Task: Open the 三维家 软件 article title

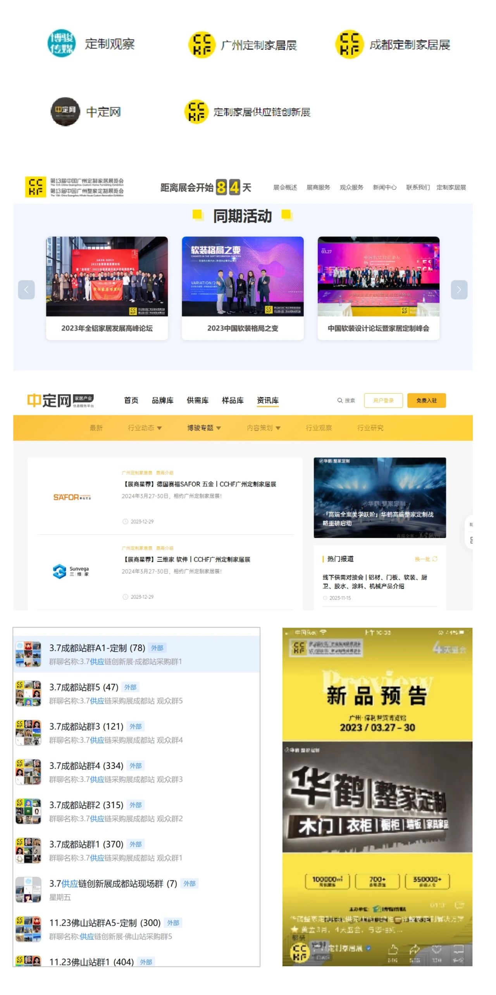Action: click(x=186, y=559)
